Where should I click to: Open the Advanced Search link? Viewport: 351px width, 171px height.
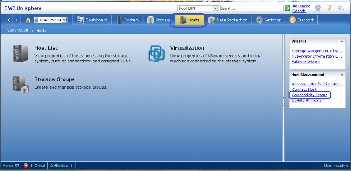point(301,8)
